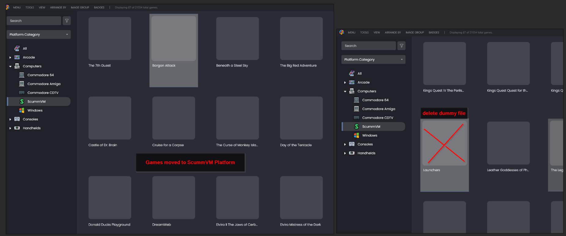Click the Commodore Amiga icon in left window
The image size is (566, 236).
pyautogui.click(x=22, y=84)
